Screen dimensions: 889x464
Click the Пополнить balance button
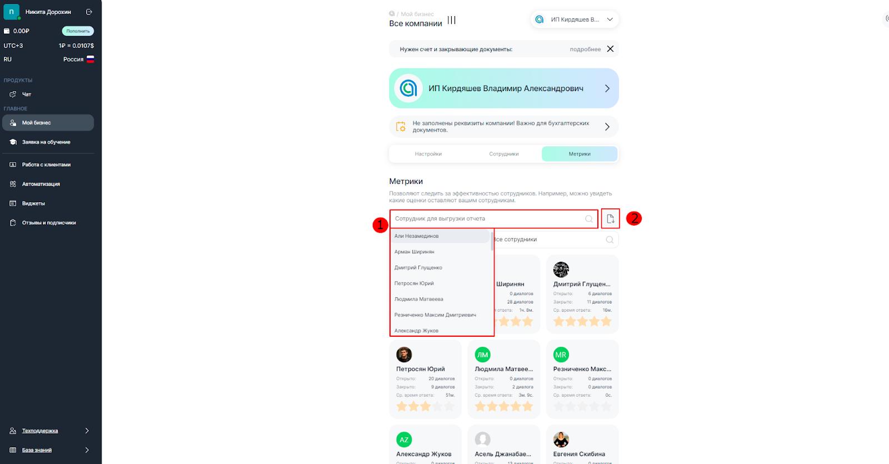pos(78,31)
